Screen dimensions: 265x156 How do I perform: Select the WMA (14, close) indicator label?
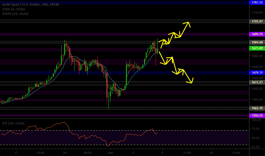point(15,14)
